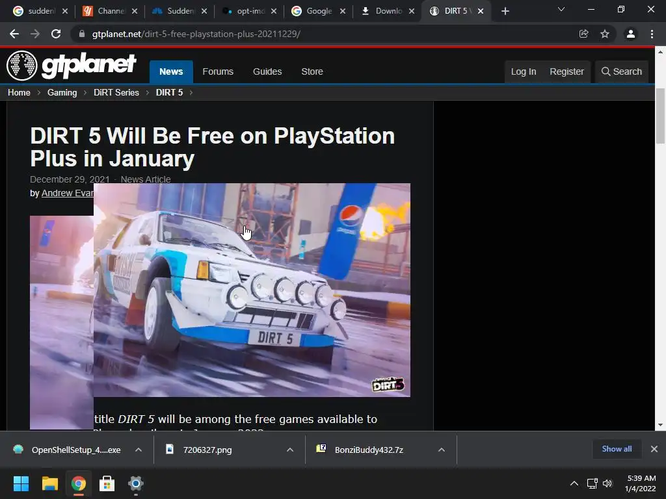
Task: Open the gtplanet Search button
Action: [622, 71]
